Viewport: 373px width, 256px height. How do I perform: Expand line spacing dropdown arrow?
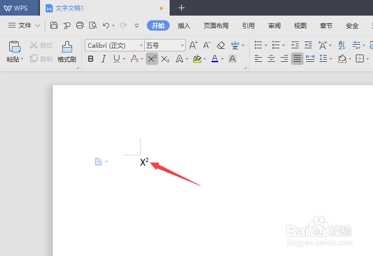(330, 59)
